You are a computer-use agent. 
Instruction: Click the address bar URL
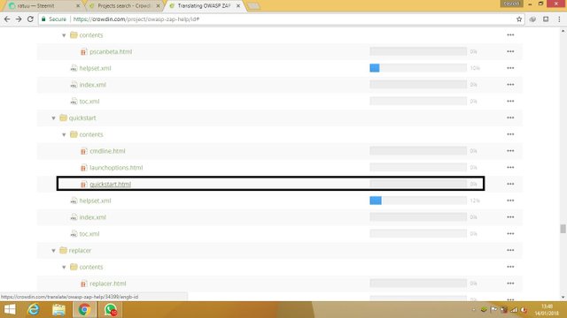[x=136, y=19]
